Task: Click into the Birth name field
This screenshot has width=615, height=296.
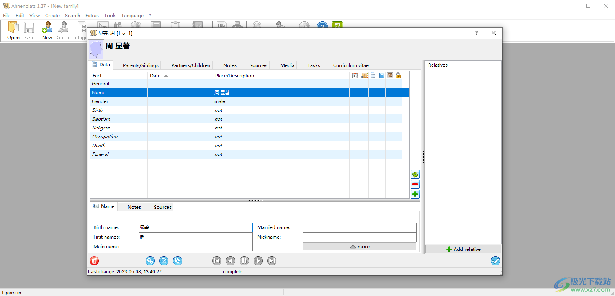Action: (195, 227)
